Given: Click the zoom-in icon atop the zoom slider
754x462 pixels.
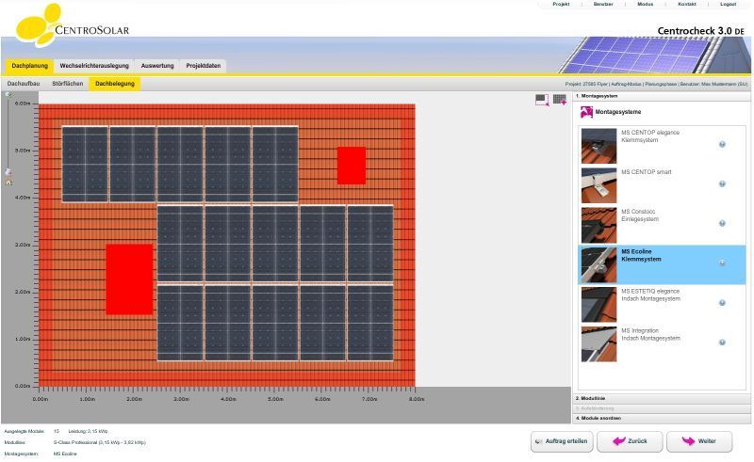Looking at the screenshot, I should pos(8,95).
